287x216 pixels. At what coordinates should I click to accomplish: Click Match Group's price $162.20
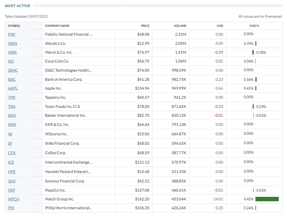pos(142,199)
